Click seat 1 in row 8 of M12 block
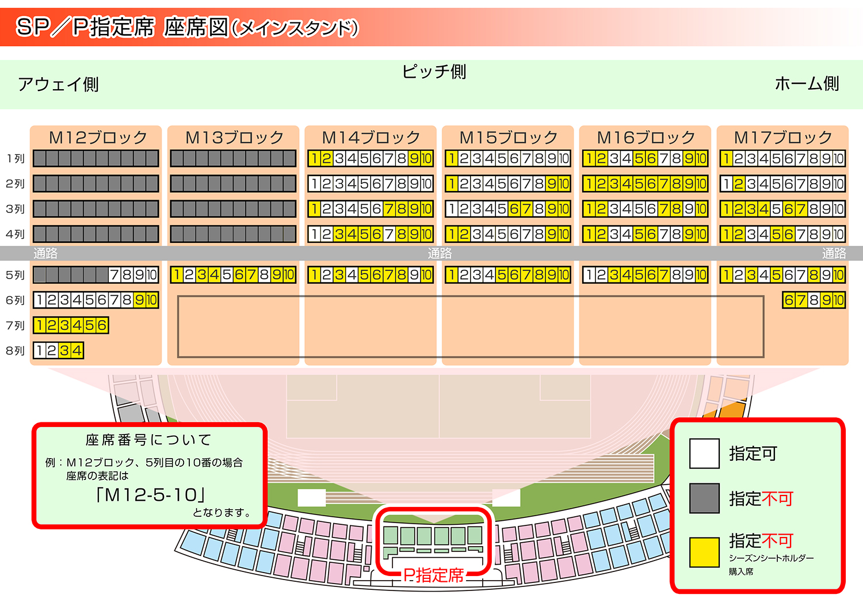The width and height of the screenshot is (863, 610). click(40, 350)
